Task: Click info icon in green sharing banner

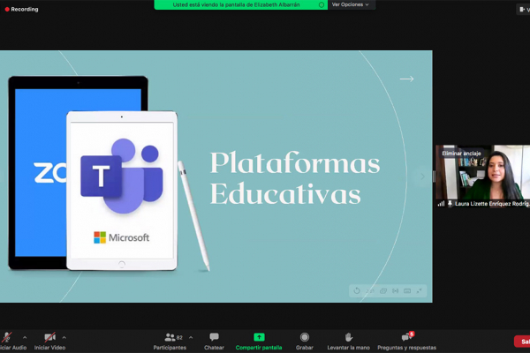Action: coord(322,4)
